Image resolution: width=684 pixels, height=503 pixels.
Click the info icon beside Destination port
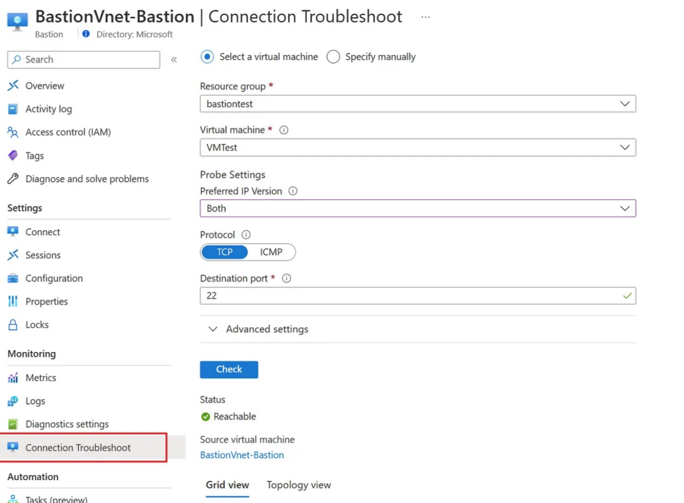tap(286, 278)
